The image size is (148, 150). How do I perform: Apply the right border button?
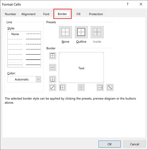100,87
